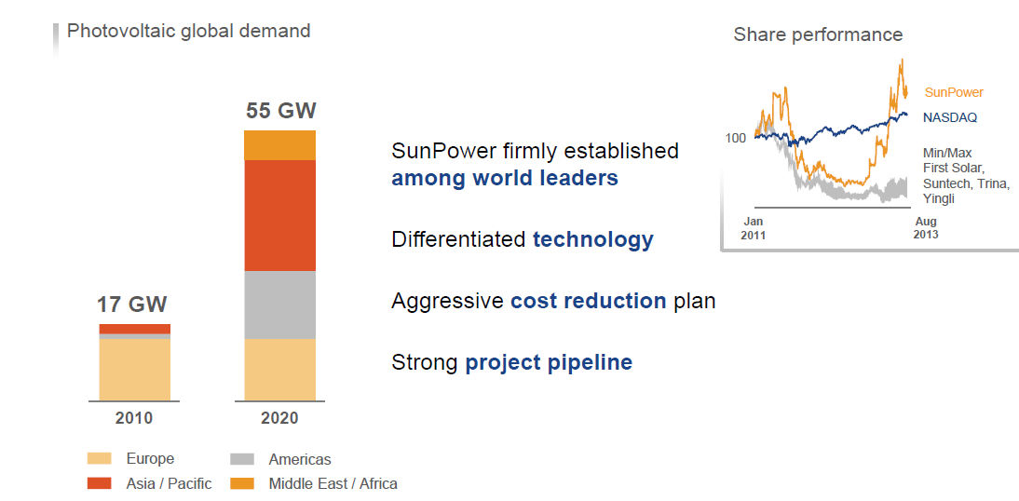The height and width of the screenshot is (501, 1019).
Task: Click the Europe segment of the 2010 bar
Action: (x=135, y=369)
